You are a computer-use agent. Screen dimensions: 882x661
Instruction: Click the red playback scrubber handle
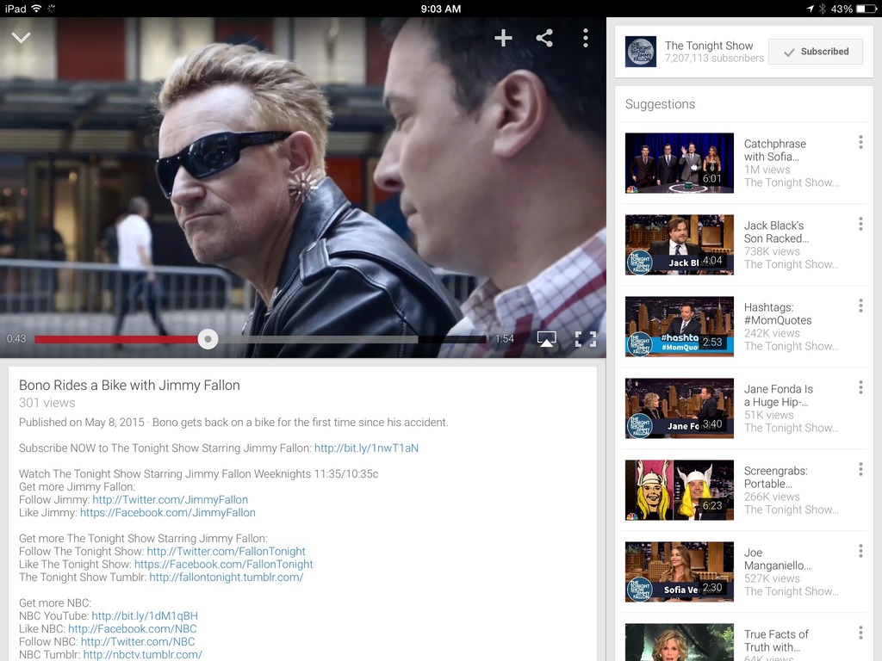pos(208,339)
